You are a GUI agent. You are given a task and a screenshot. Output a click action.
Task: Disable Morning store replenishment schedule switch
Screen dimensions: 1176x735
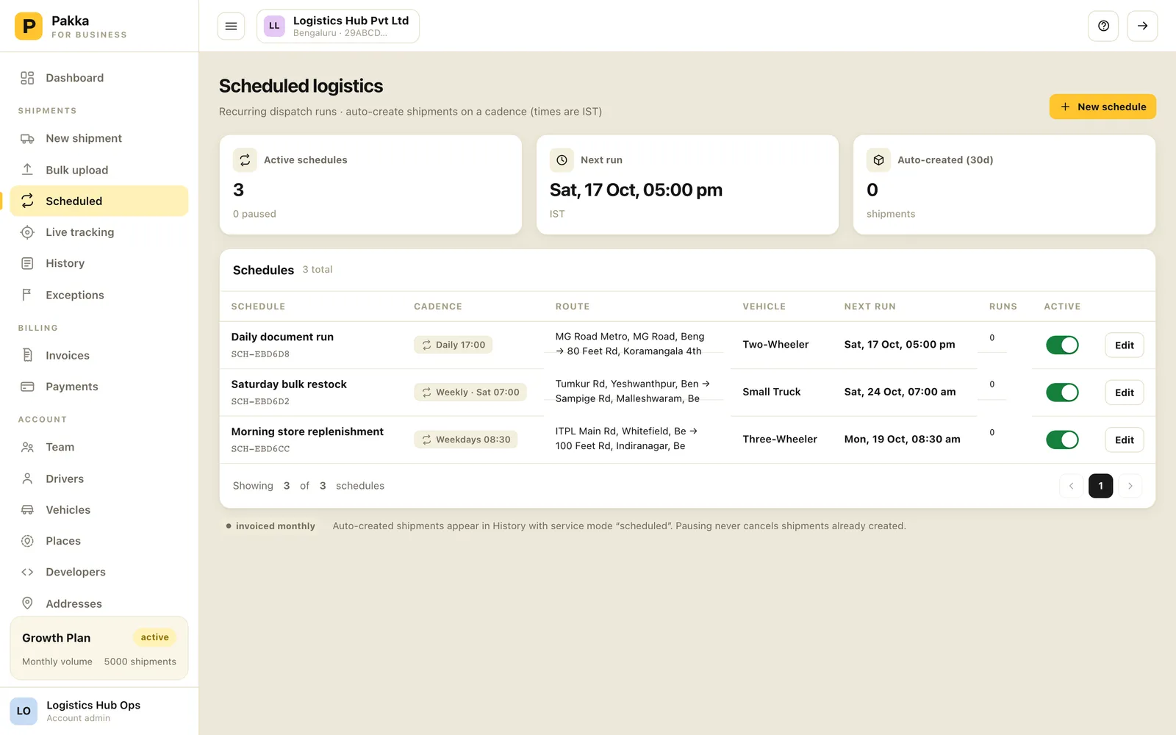1062,440
